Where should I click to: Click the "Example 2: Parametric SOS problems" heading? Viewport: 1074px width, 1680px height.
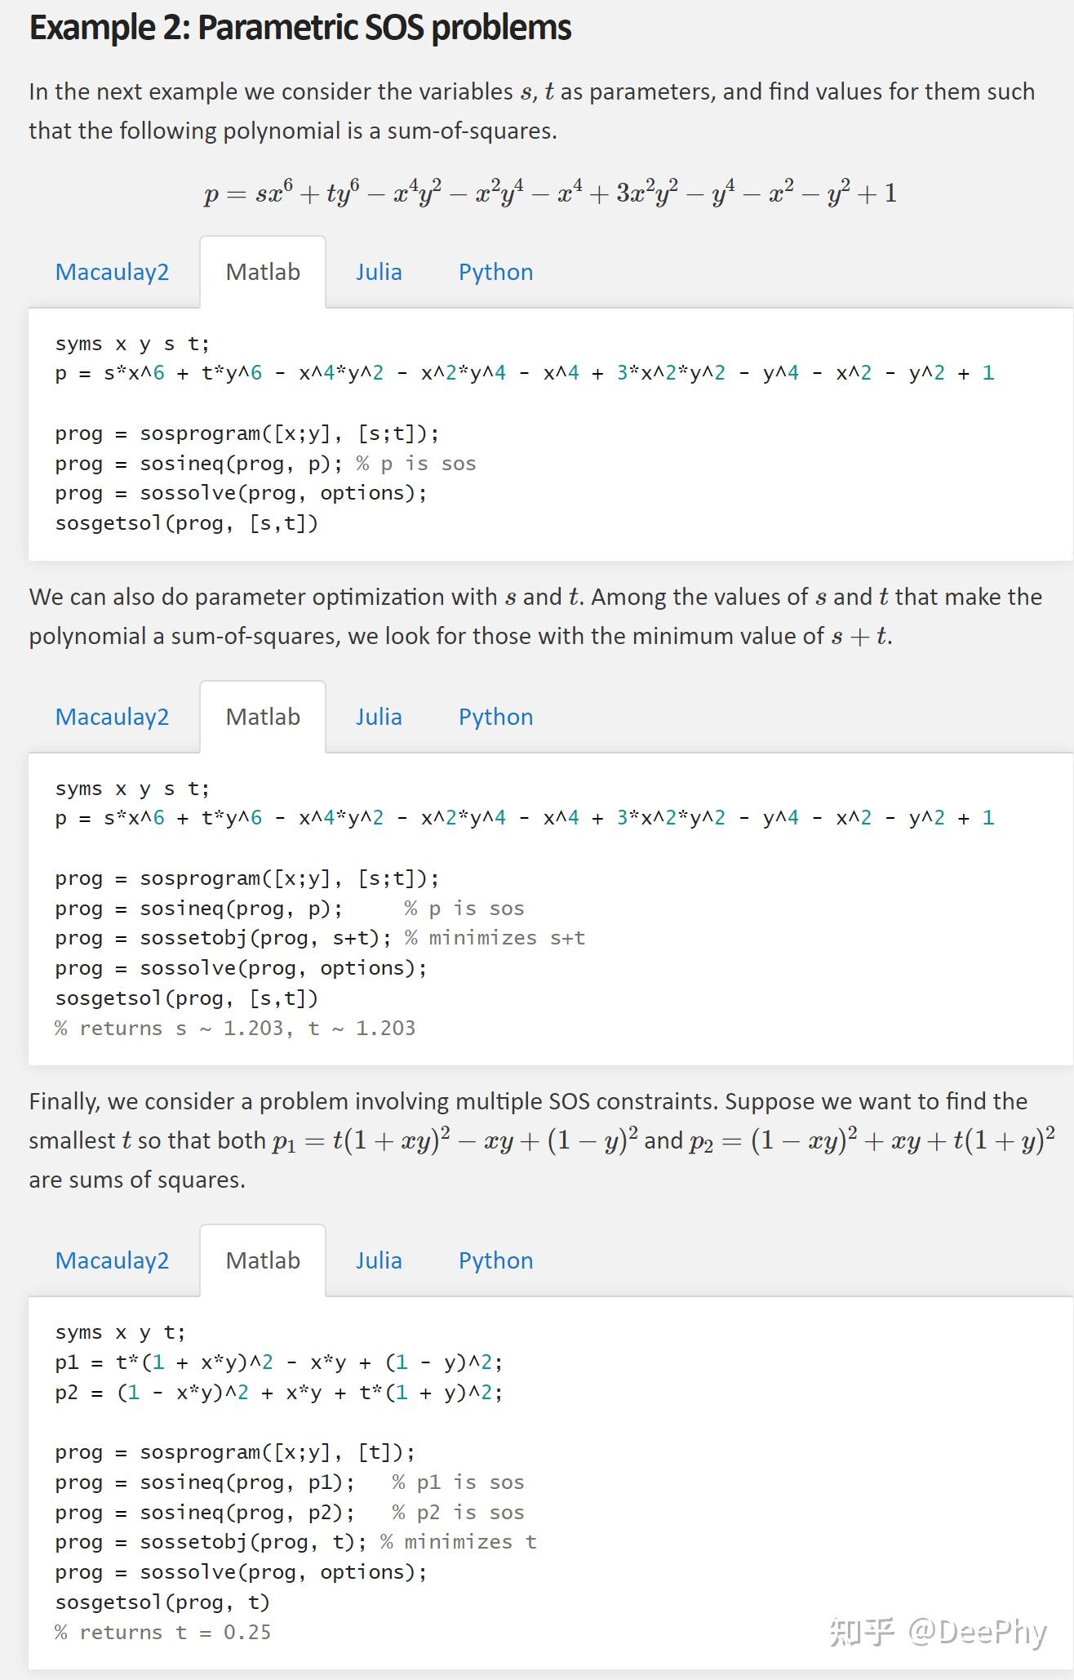pyautogui.click(x=300, y=28)
